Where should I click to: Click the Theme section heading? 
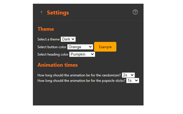pyautogui.click(x=46, y=29)
